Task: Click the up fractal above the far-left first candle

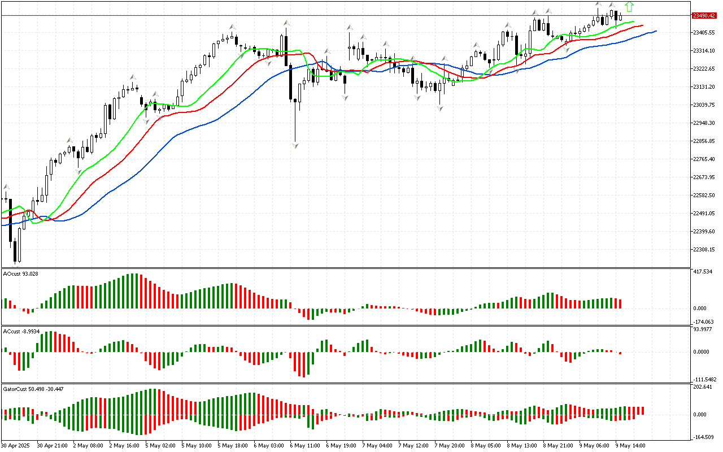Action: pyautogui.click(x=6, y=186)
